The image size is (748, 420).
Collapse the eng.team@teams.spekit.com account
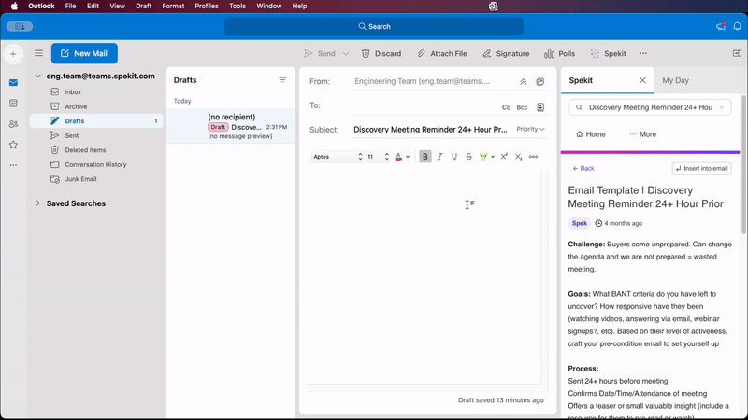coord(37,76)
